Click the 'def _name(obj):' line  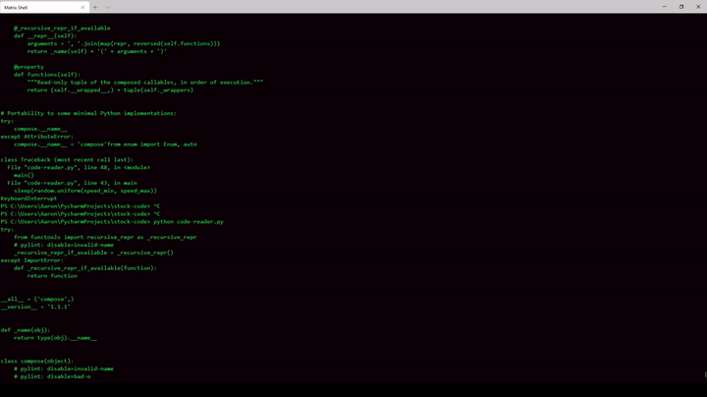(26, 329)
